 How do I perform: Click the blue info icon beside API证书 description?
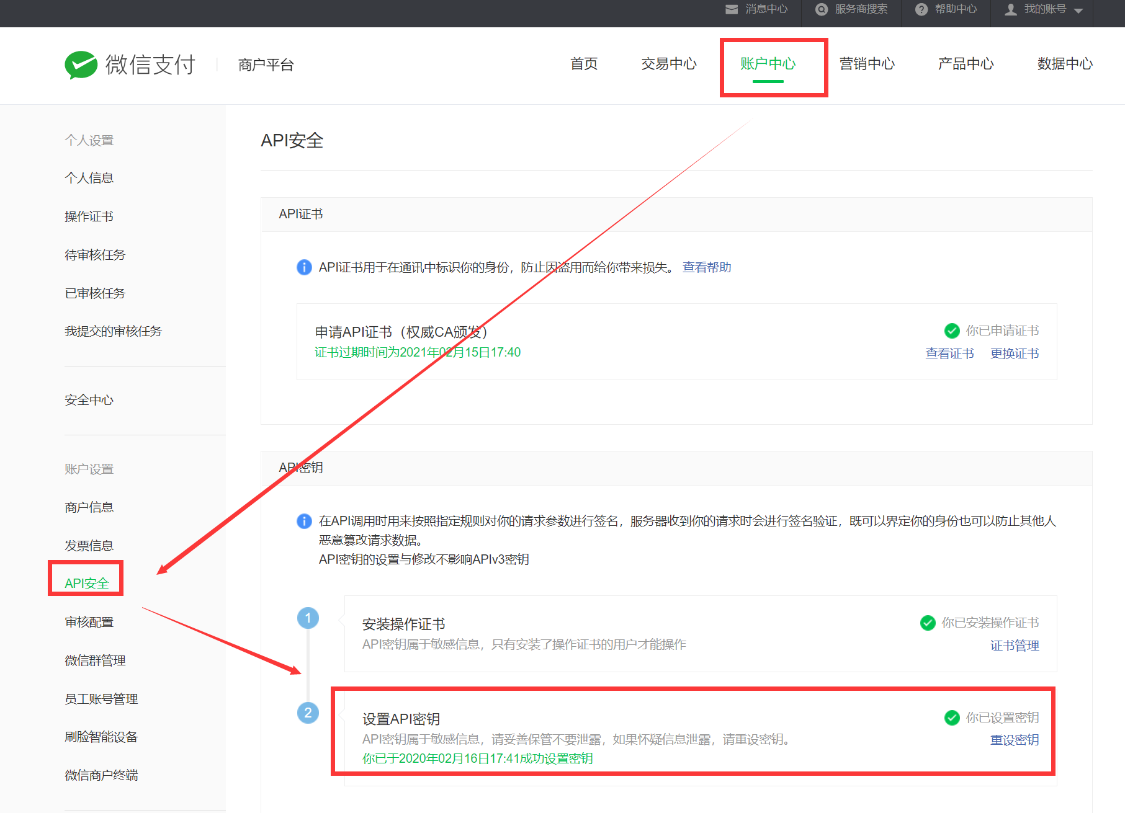click(x=304, y=267)
